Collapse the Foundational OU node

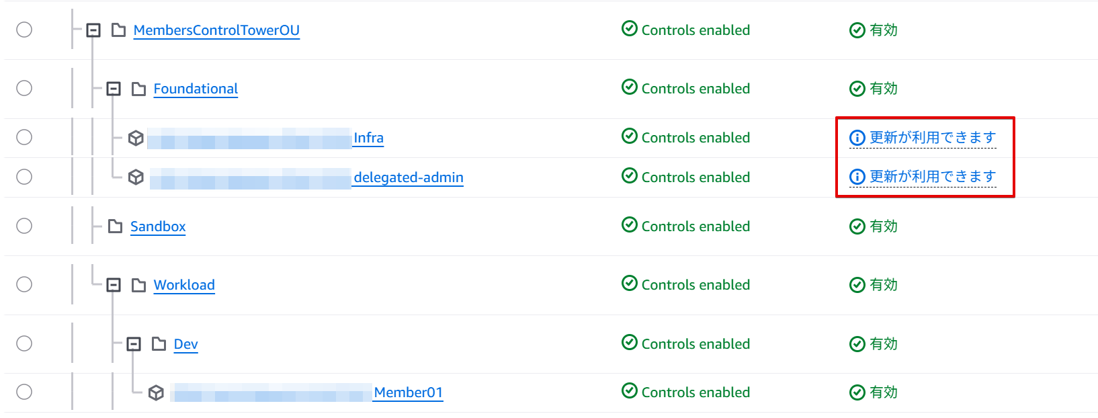[x=114, y=89]
